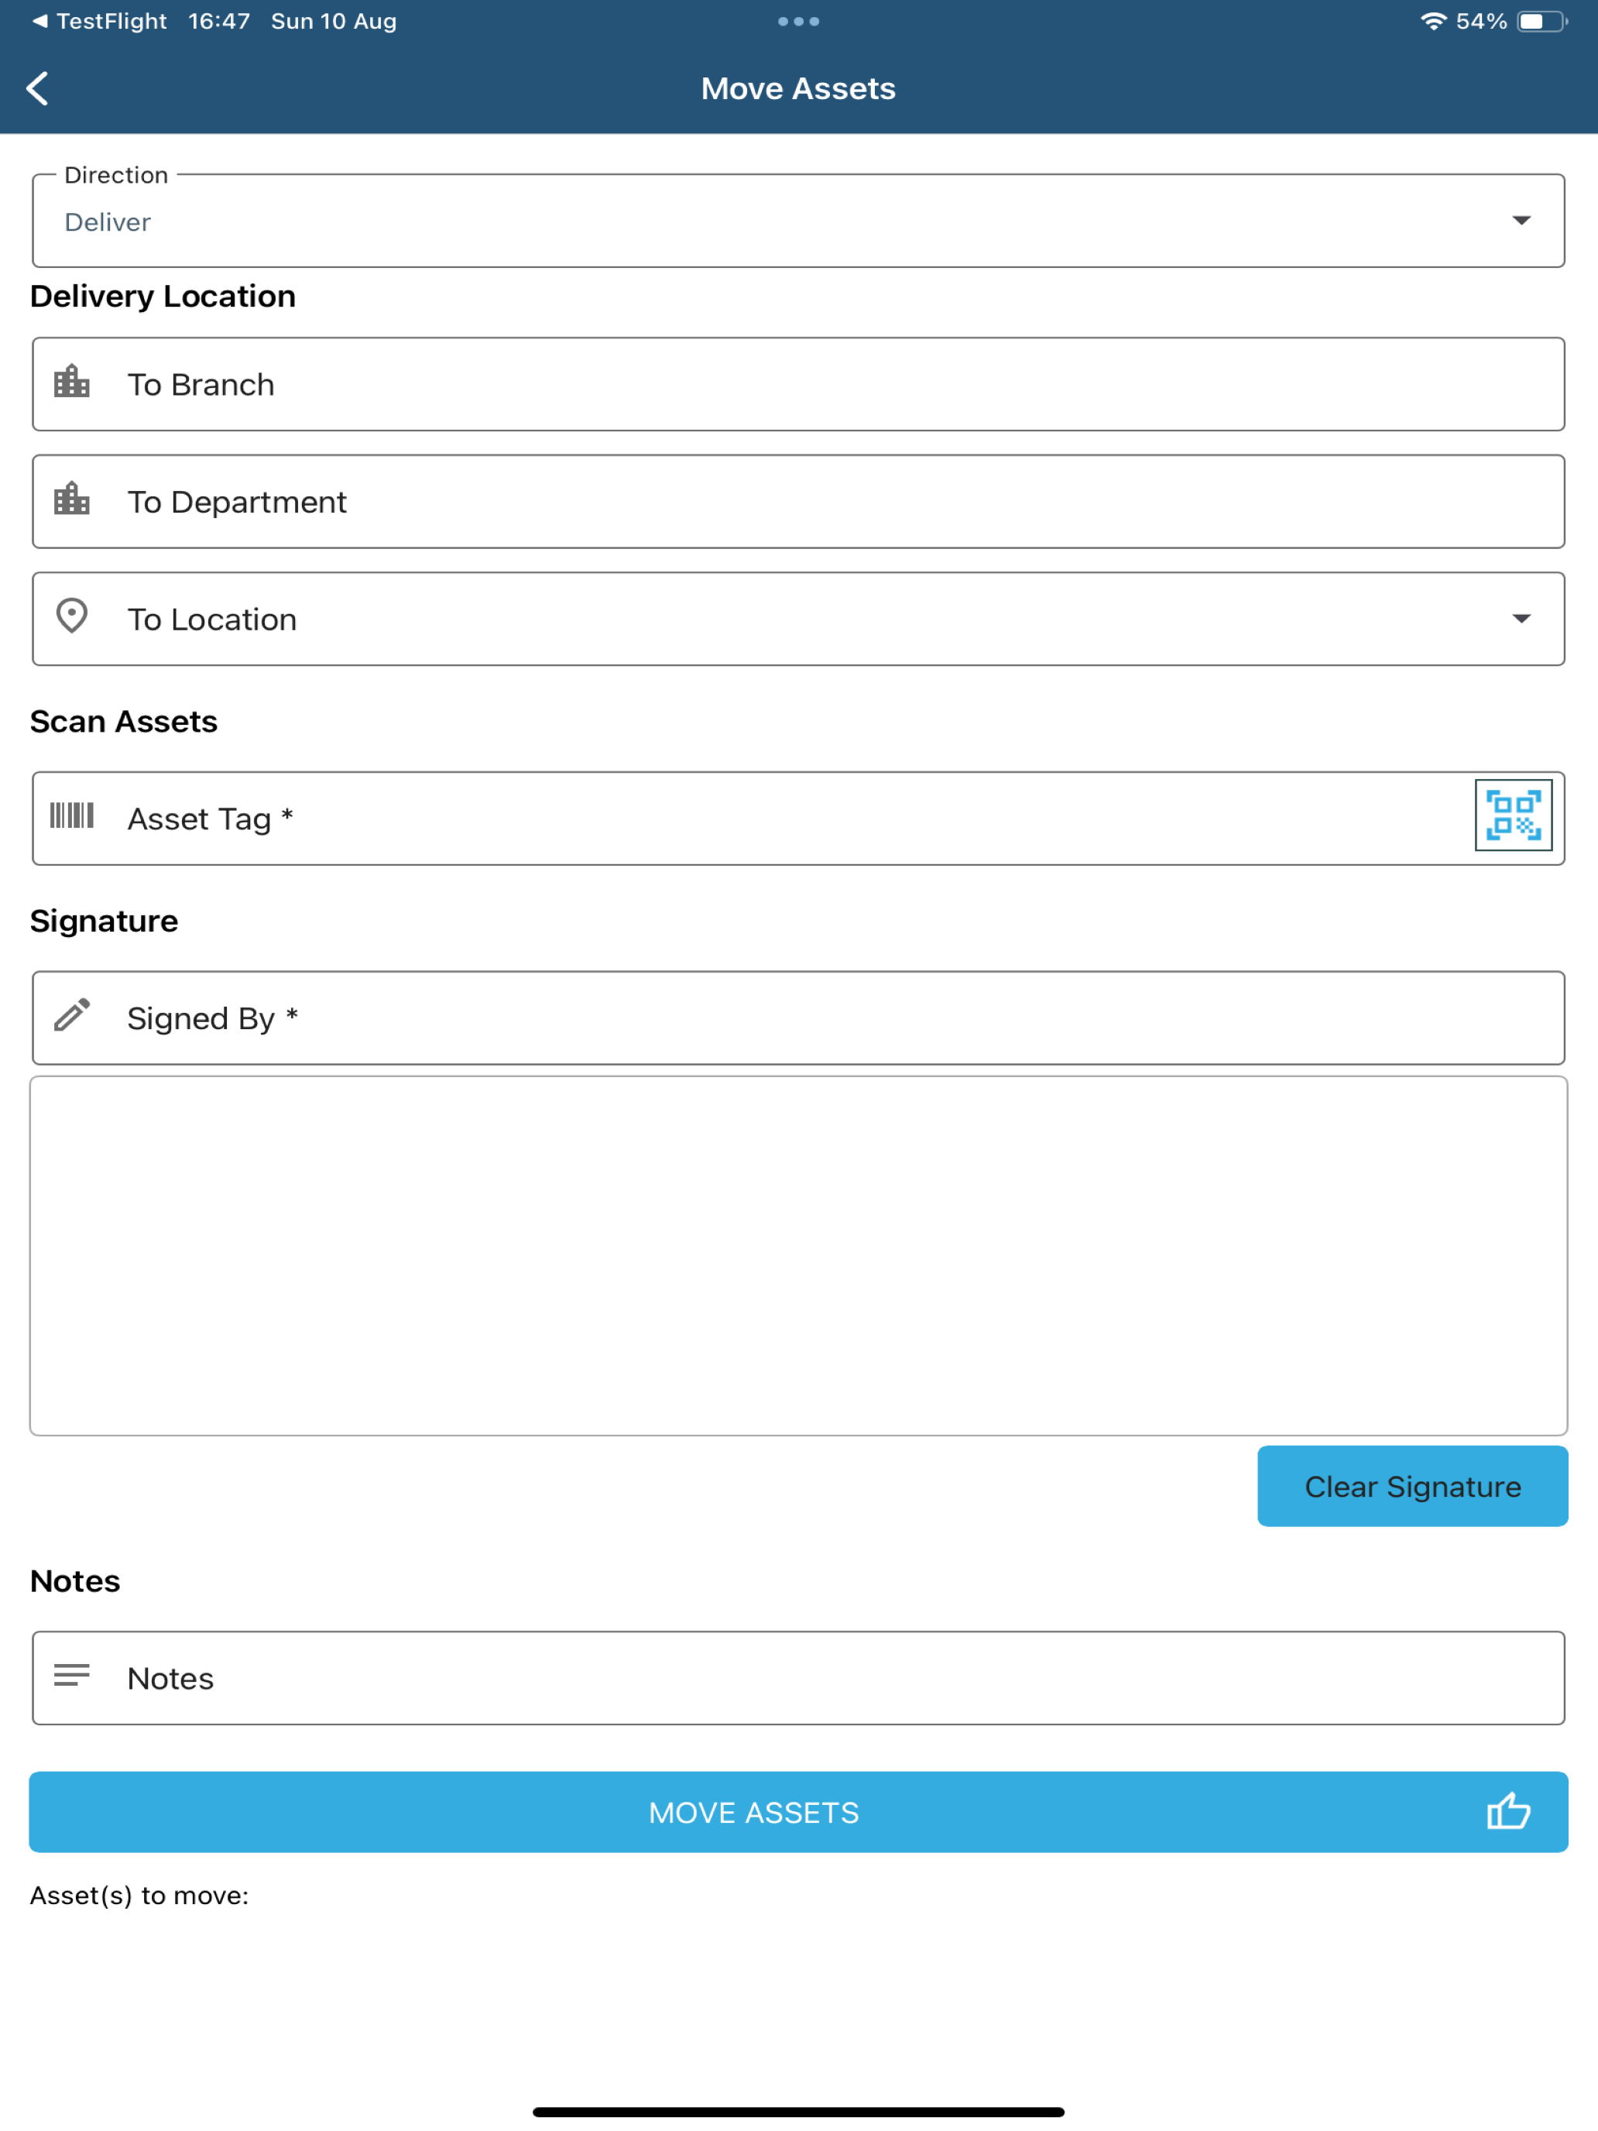This screenshot has height=2131, width=1598.
Task: Tap the lines icon beside Notes
Action: coord(72,1674)
